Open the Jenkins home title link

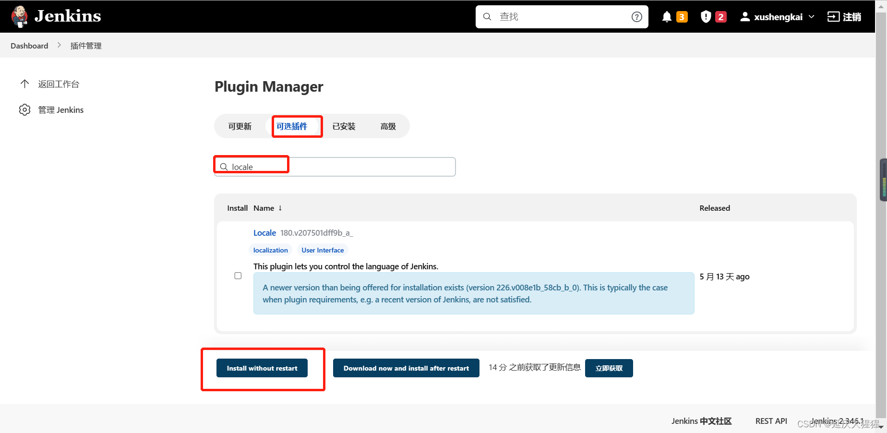coord(68,16)
